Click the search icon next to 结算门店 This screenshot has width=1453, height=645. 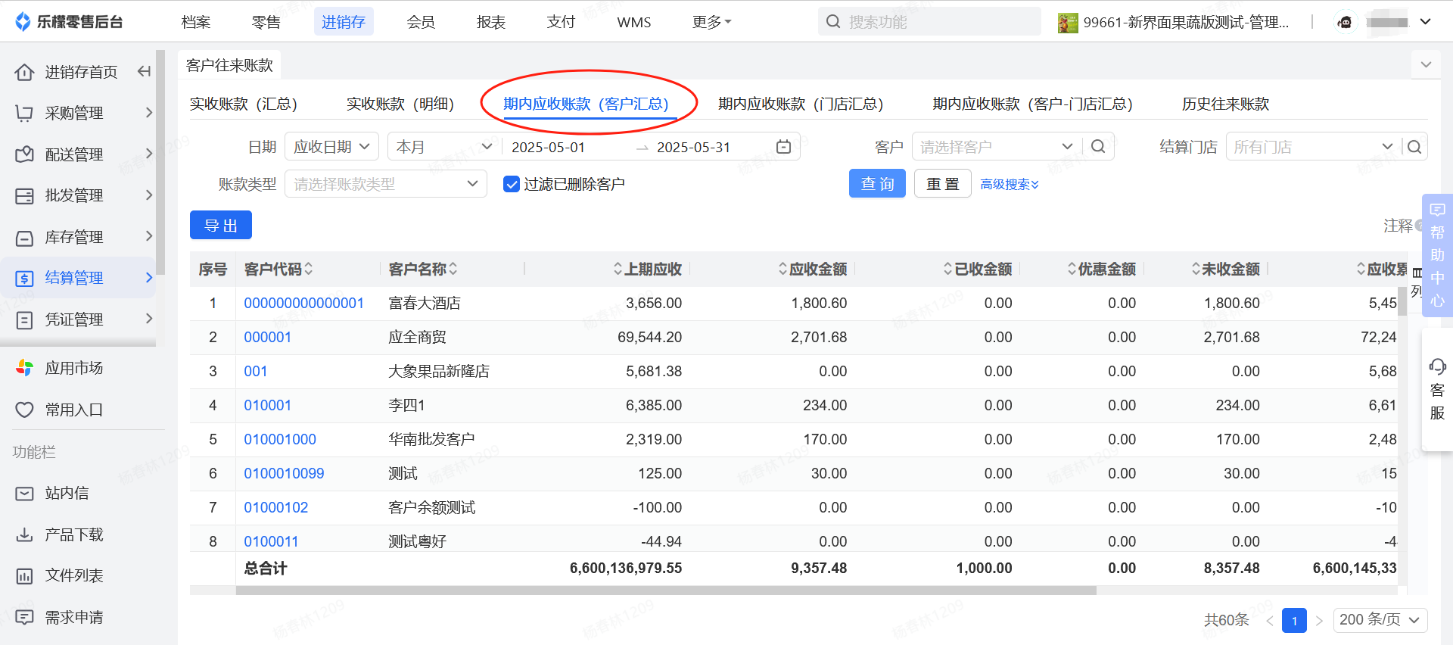point(1414,147)
